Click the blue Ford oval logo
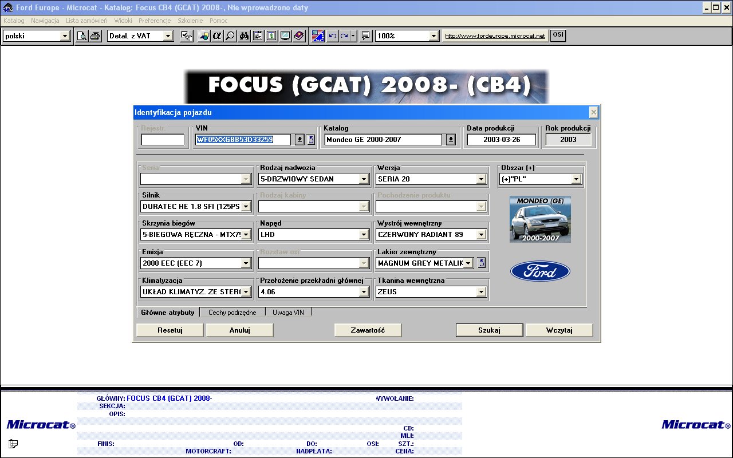This screenshot has height=458, width=733. pos(540,271)
